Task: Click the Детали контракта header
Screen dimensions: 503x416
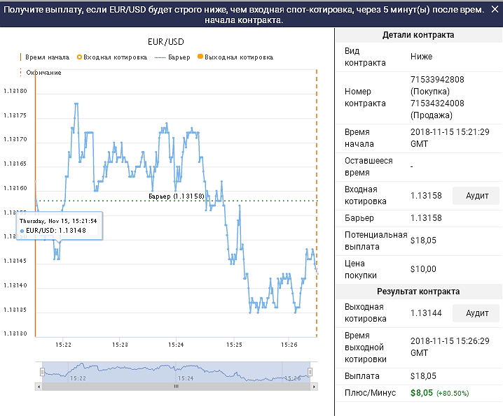Action: click(418, 35)
